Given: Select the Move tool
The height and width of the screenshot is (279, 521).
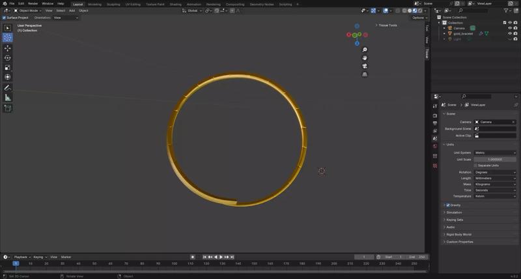Looking at the screenshot, I should point(8,48).
